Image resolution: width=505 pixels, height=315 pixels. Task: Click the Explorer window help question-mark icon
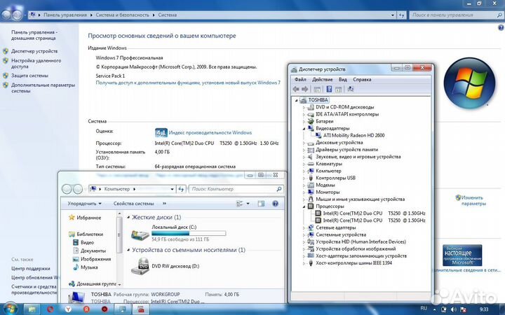(275, 204)
